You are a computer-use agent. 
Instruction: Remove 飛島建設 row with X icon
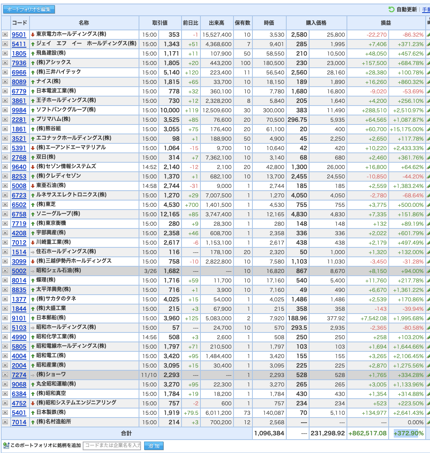click(5, 54)
